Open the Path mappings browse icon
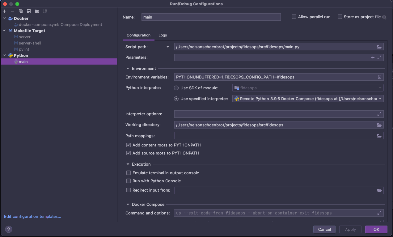 click(x=379, y=136)
